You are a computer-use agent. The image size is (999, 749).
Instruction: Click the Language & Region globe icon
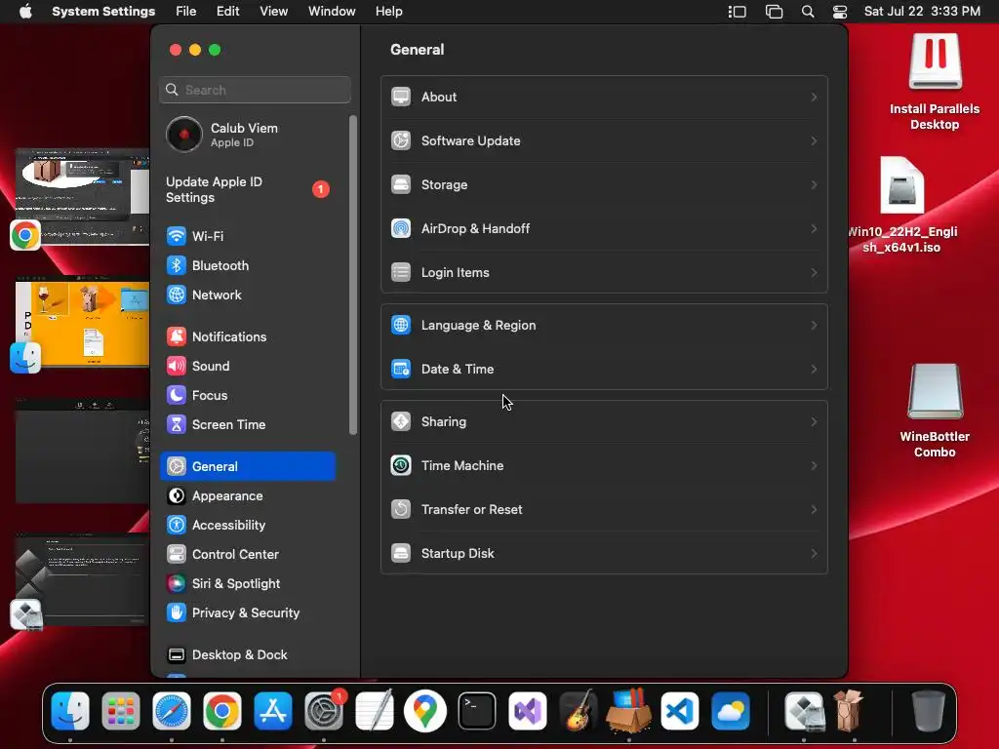[x=401, y=326]
